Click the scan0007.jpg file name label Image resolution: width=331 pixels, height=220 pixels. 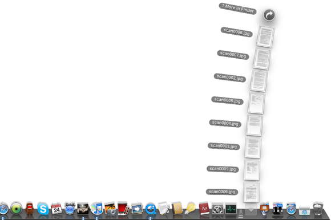tap(233, 55)
